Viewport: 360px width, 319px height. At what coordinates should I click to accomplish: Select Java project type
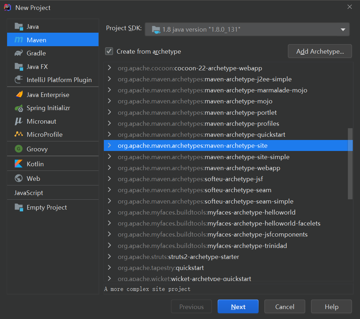(x=53, y=27)
